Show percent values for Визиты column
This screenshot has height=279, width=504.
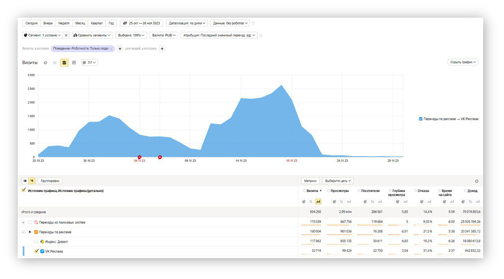click(311, 202)
